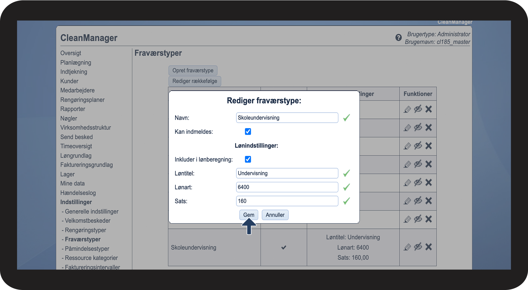The image size is (528, 290).
Task: Click crossed-eye icon in fourth table row
Action: coord(418,164)
